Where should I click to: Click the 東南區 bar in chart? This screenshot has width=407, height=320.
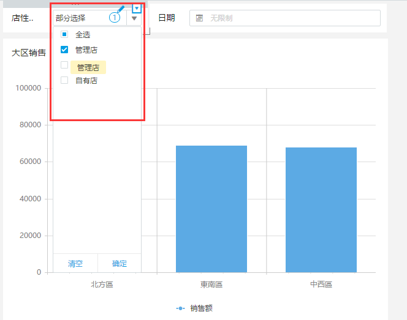211,209
